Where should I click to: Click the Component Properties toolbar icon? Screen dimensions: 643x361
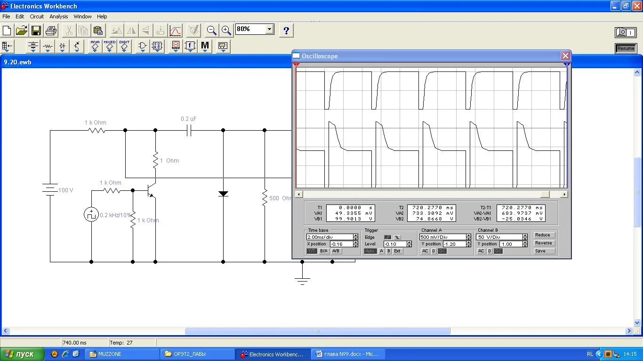point(193,31)
